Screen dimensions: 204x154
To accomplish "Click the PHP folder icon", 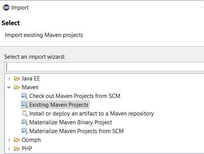I will [17, 149].
